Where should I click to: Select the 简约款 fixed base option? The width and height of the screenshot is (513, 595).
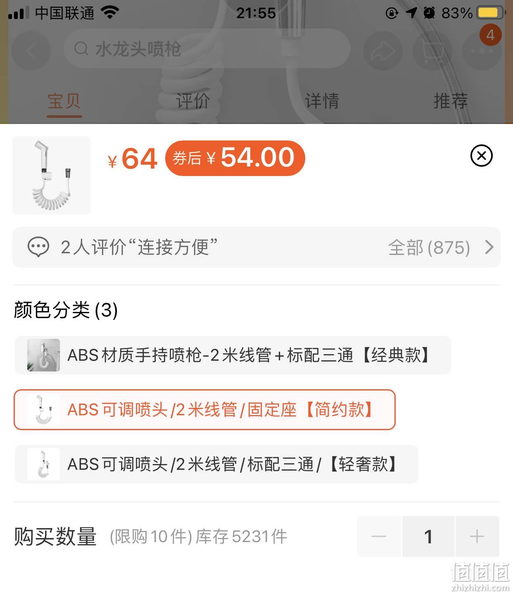[x=204, y=410]
